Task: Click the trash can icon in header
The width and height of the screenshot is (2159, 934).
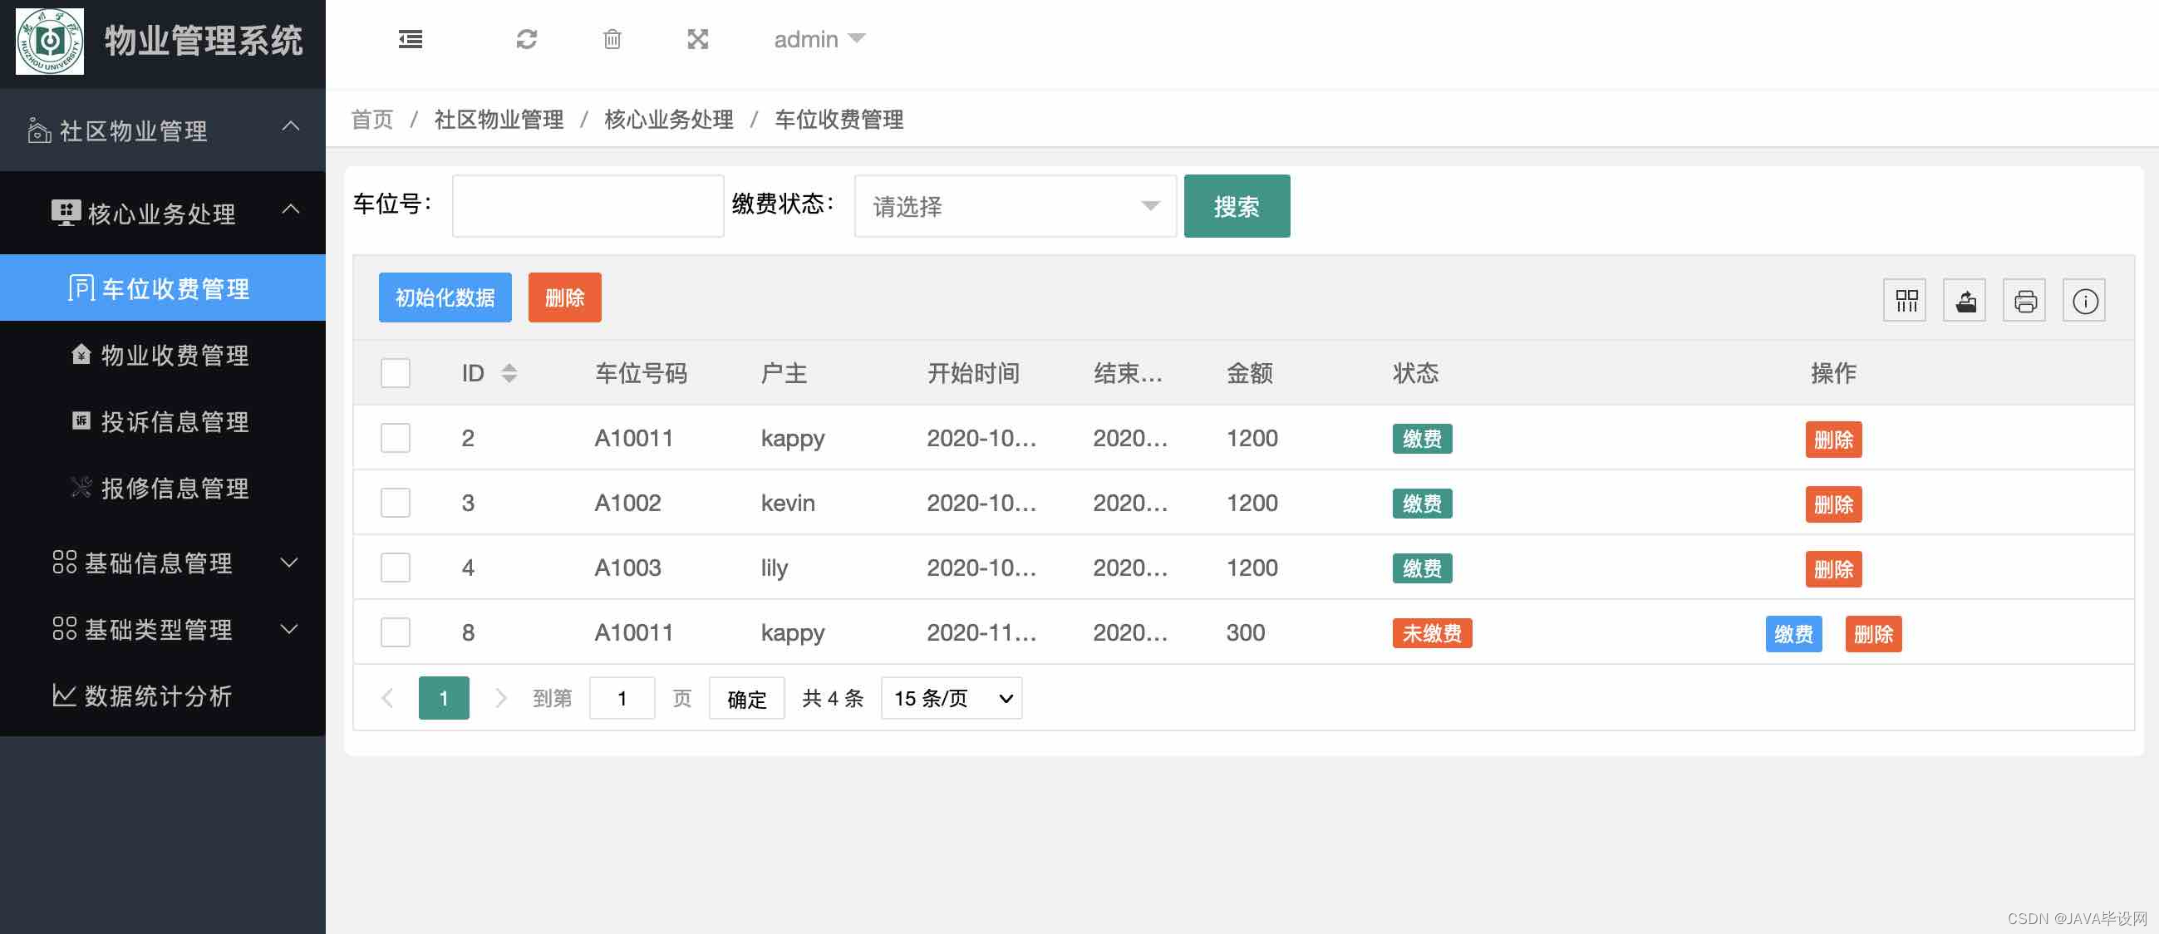Action: click(612, 39)
